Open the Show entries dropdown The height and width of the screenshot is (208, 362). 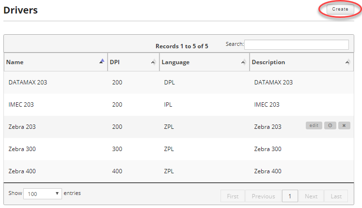43,194
